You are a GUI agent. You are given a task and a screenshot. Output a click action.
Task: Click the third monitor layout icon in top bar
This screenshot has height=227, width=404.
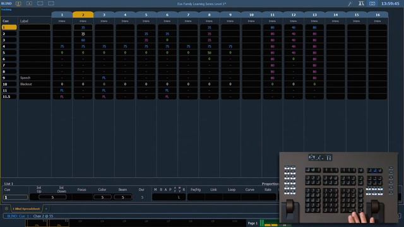pos(40,4)
